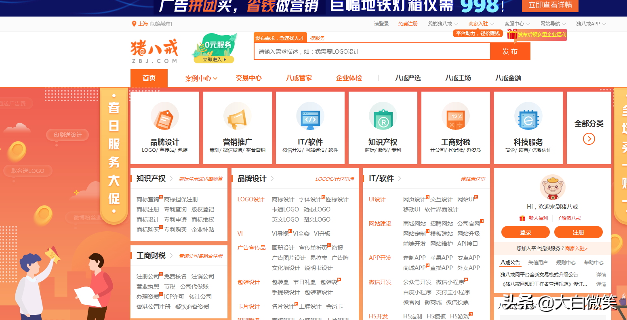Click the 注册 button in welcome panel
The image size is (627, 320).
tap(578, 232)
